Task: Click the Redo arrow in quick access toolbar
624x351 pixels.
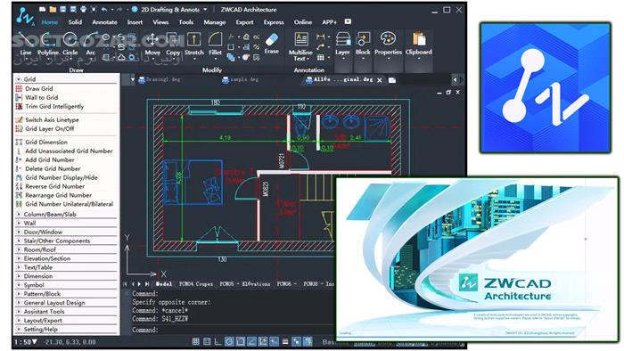Action: point(119,9)
